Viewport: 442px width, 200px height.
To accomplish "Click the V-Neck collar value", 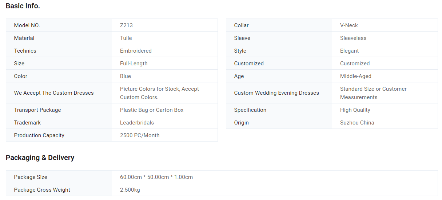I will tap(349, 25).
